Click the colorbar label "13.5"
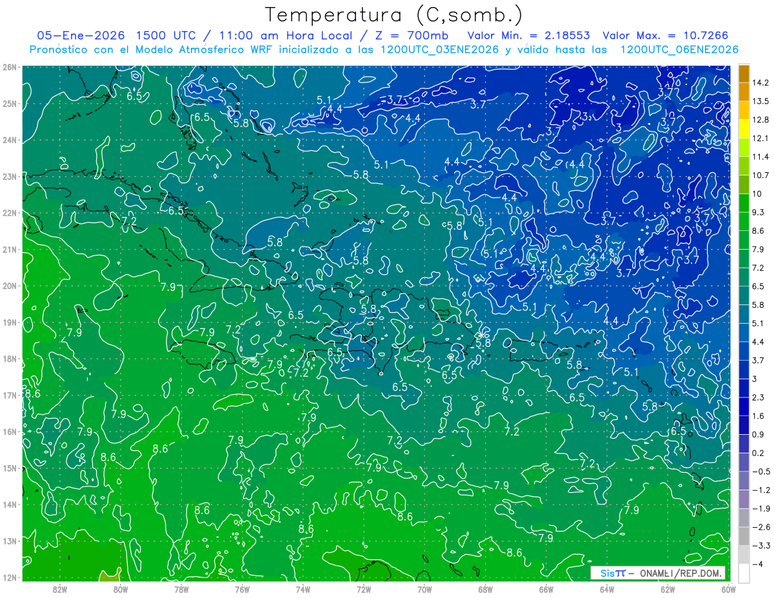Image resolution: width=774 pixels, height=598 pixels. tap(760, 101)
